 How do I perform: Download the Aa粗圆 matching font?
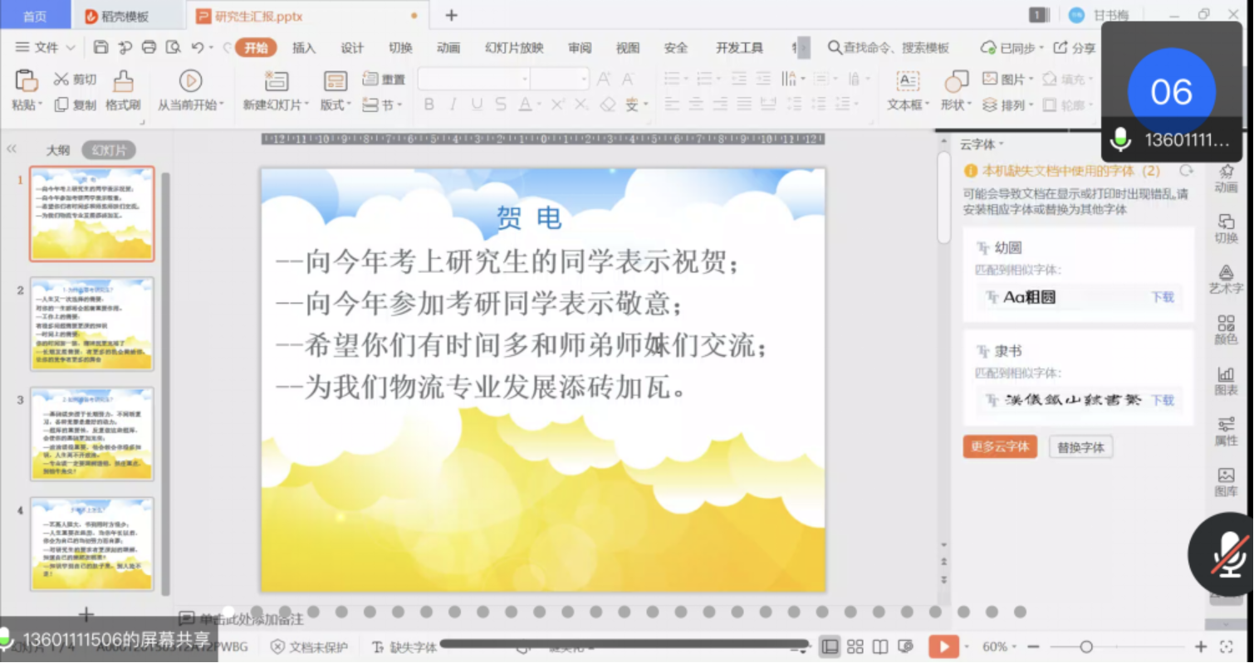pyautogui.click(x=1163, y=297)
